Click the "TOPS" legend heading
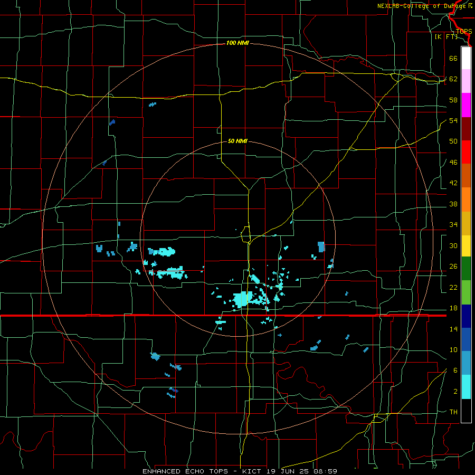Image resolution: width=475 pixels, height=475 pixels. [x=464, y=32]
